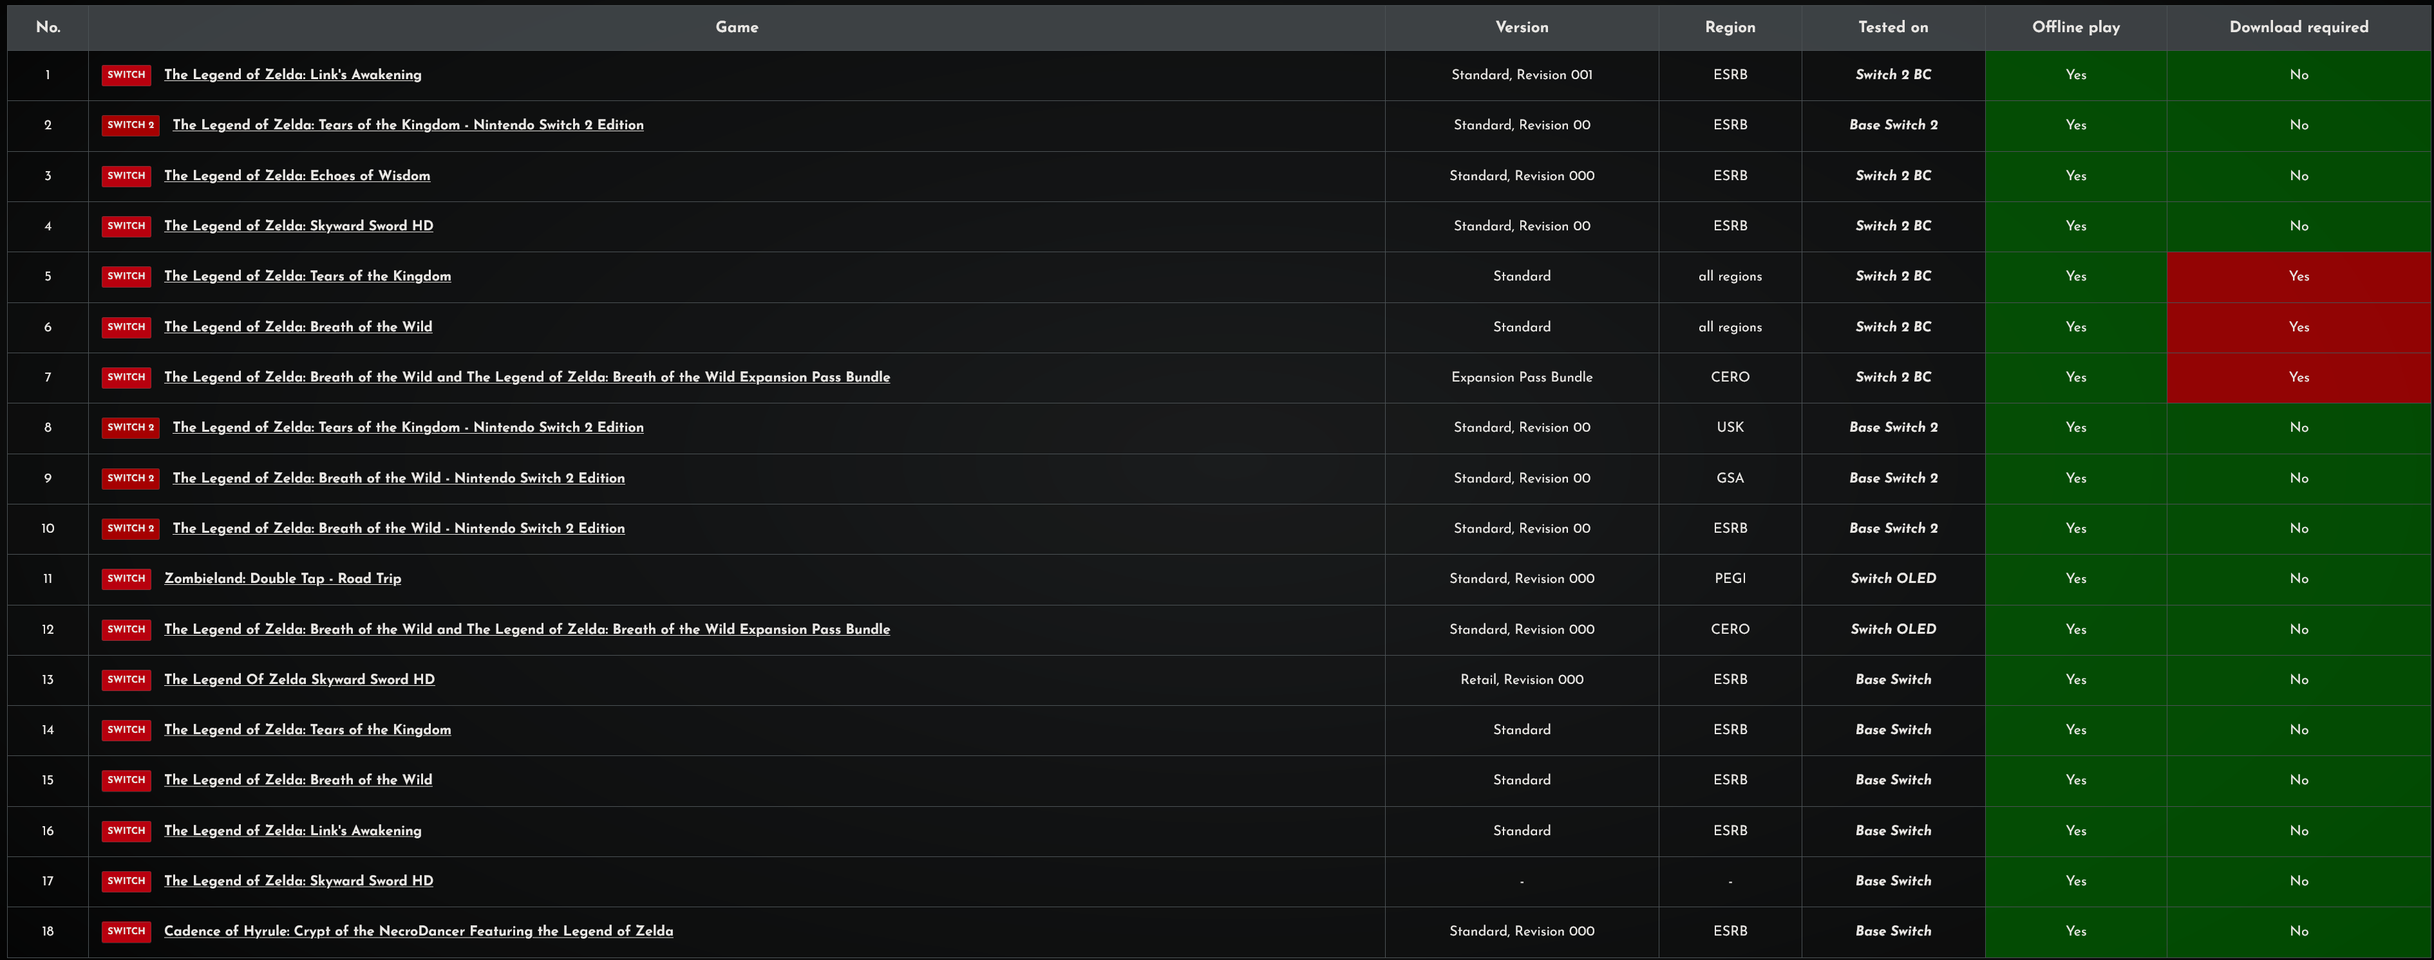This screenshot has width=2434, height=960.
Task: Click SWITCH badge beside Zombieland: Double Tap
Action: pyautogui.click(x=126, y=578)
